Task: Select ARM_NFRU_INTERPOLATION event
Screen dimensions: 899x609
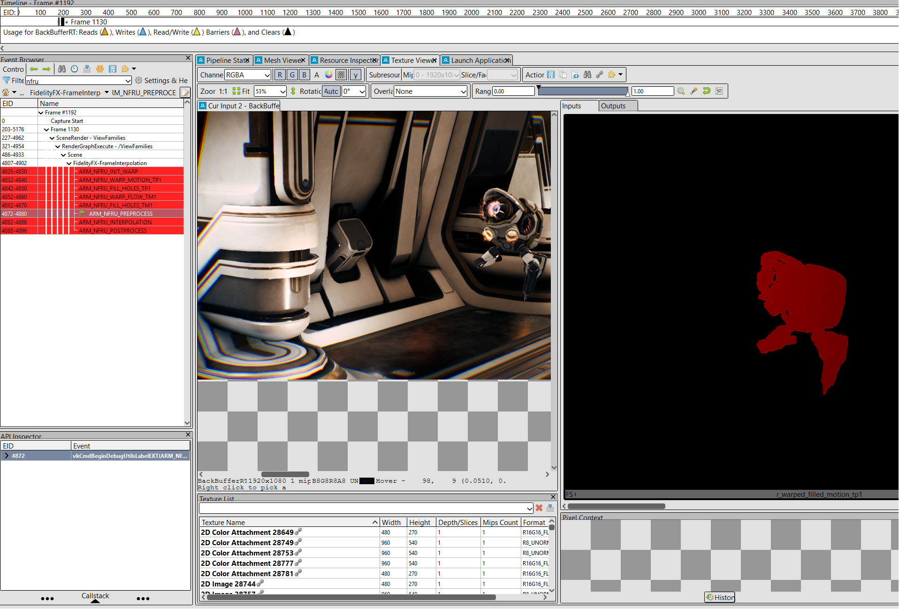Action: (115, 222)
